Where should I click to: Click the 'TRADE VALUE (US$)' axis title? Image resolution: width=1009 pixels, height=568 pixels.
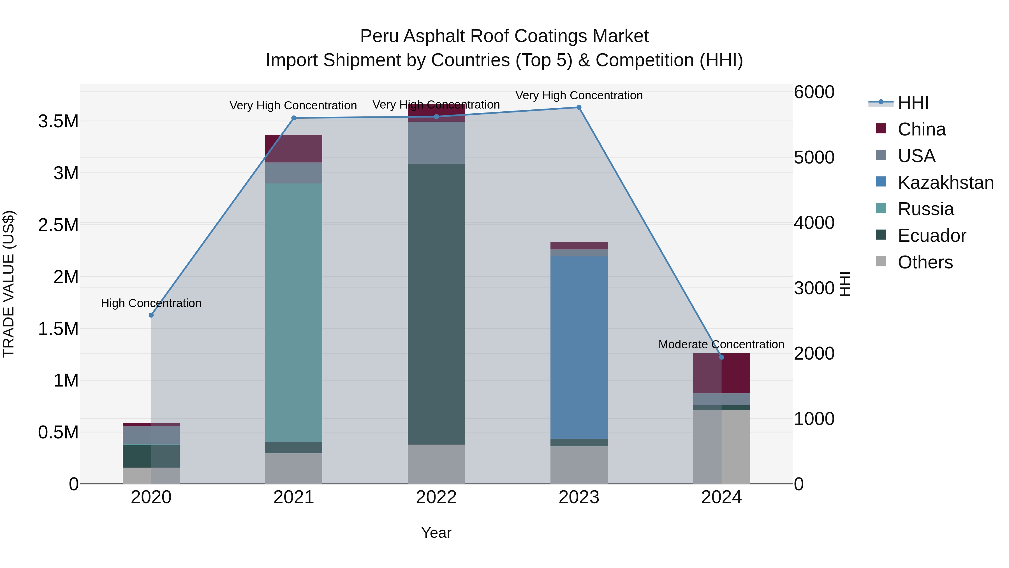[9, 284]
